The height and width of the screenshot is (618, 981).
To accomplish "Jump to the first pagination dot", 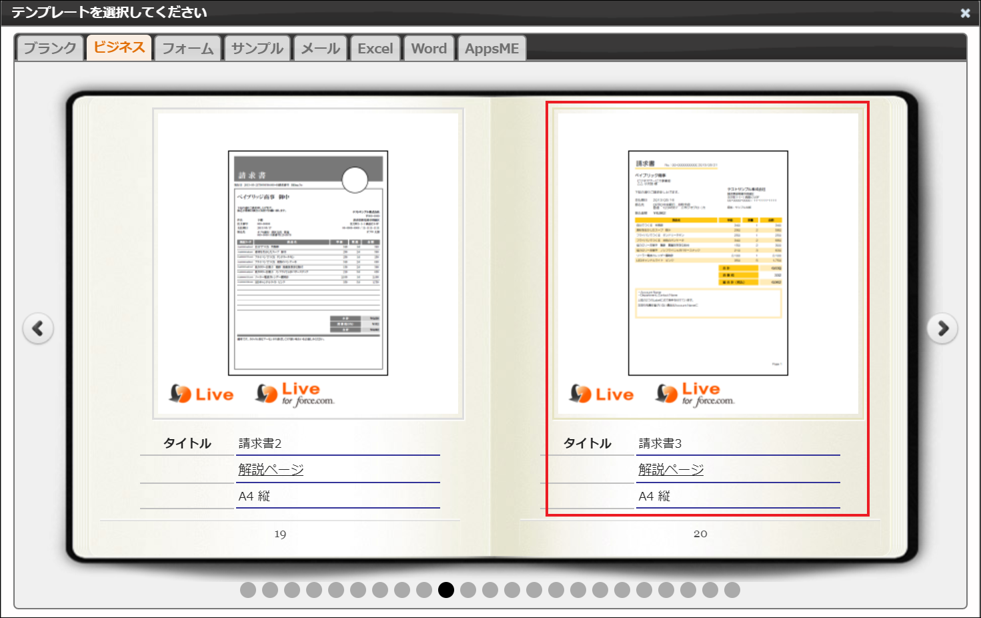I will coord(248,590).
